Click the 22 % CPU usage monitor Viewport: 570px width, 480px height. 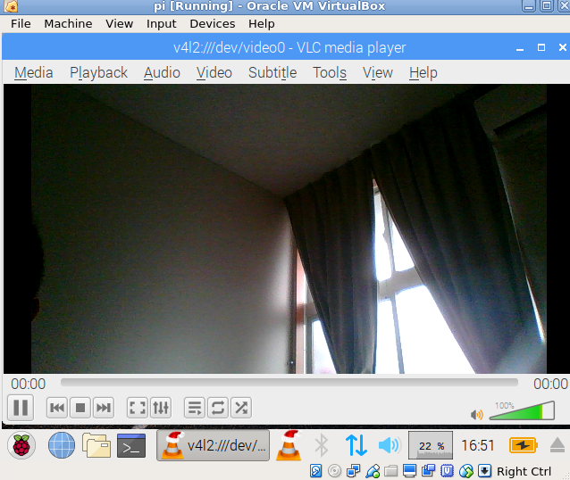(431, 445)
